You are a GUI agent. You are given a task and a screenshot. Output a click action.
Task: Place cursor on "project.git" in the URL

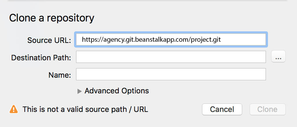(x=206, y=40)
